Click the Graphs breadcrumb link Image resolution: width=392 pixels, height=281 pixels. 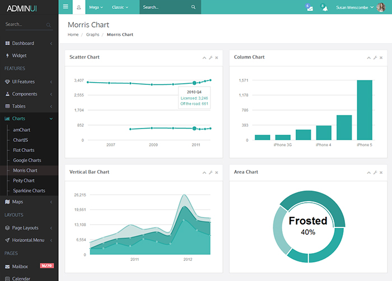point(92,35)
